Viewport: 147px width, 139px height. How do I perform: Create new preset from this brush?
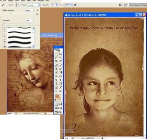click(37, 14)
